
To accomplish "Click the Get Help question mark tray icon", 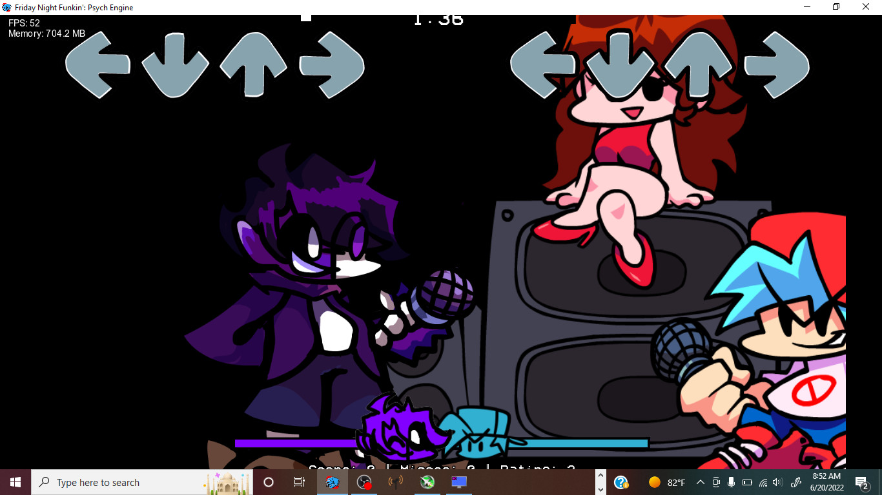I will pyautogui.click(x=621, y=482).
